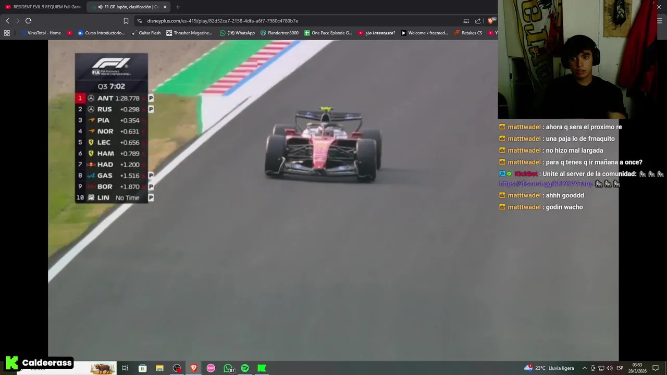Go back with the browser back arrow
This screenshot has width=667, height=375.
click(x=7, y=21)
